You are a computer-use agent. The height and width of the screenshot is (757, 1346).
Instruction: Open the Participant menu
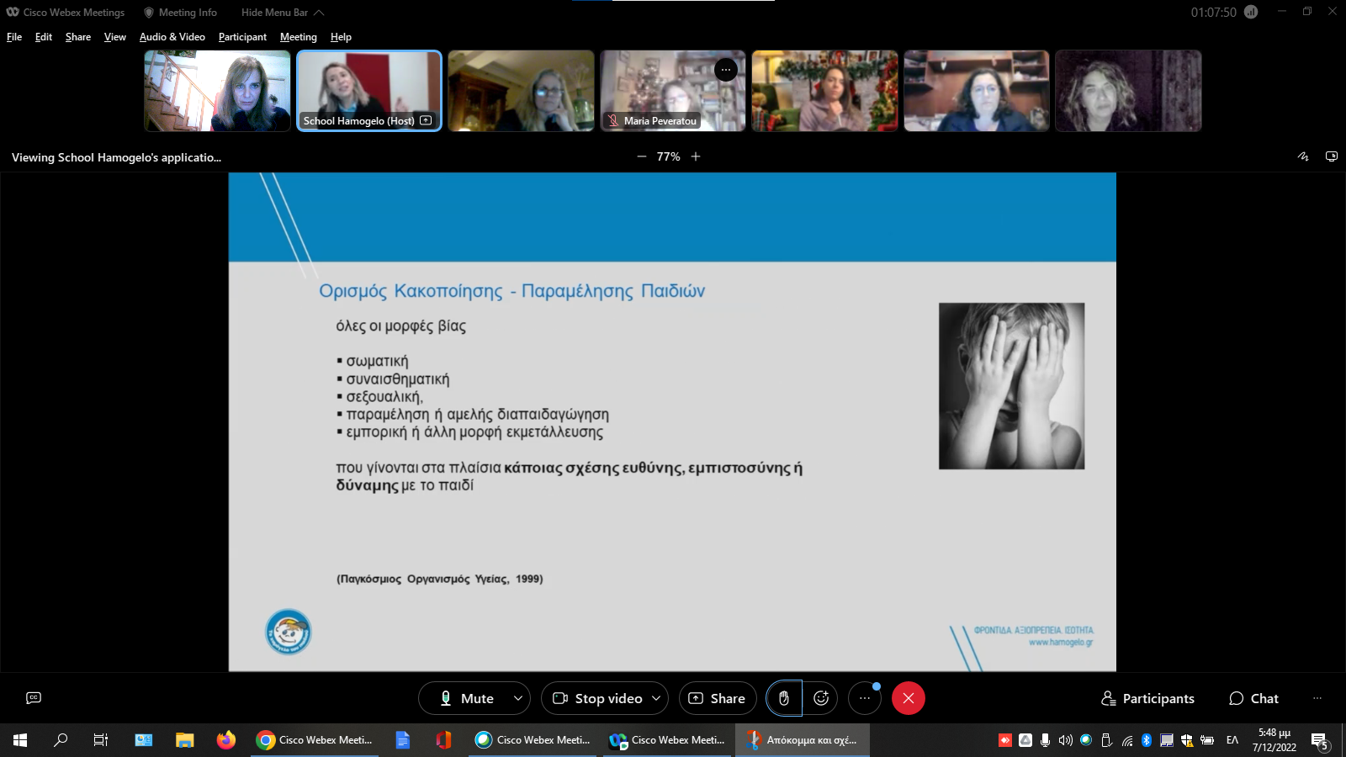(242, 37)
